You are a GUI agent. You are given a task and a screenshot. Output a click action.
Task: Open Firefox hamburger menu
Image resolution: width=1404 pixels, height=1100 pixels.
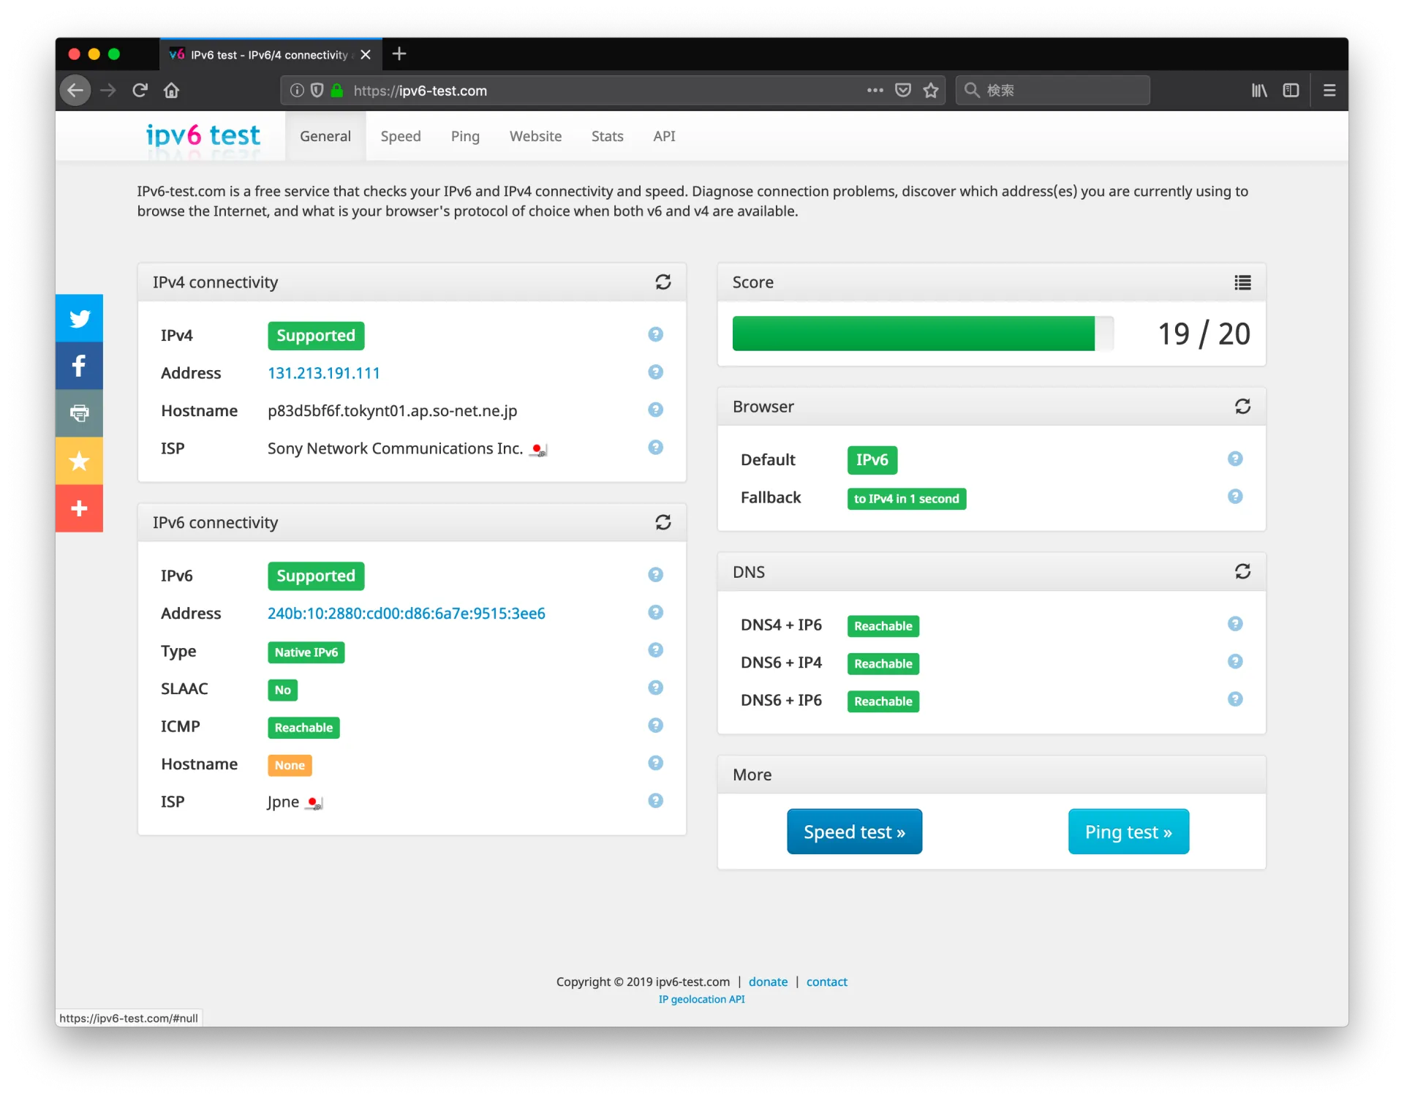tap(1329, 91)
